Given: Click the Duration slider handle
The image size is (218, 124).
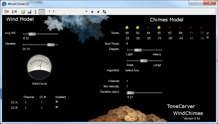Looking at the screenshot, I should 130,93.
